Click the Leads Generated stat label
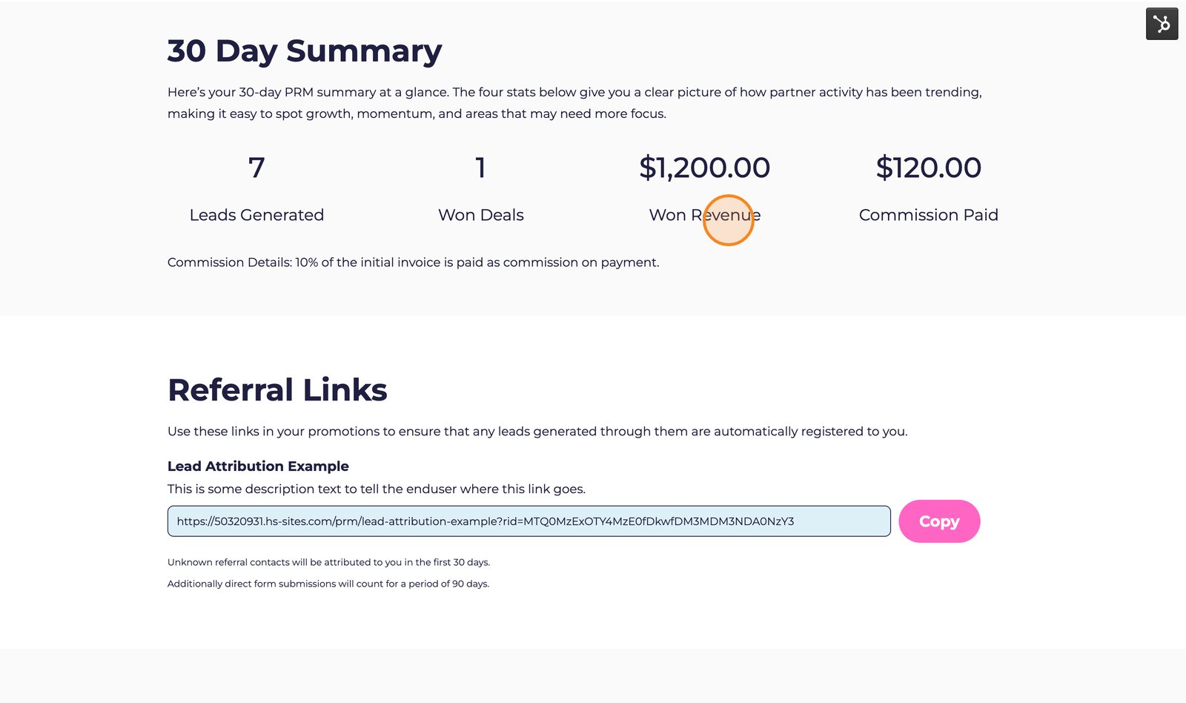The image size is (1186, 703). click(x=256, y=215)
